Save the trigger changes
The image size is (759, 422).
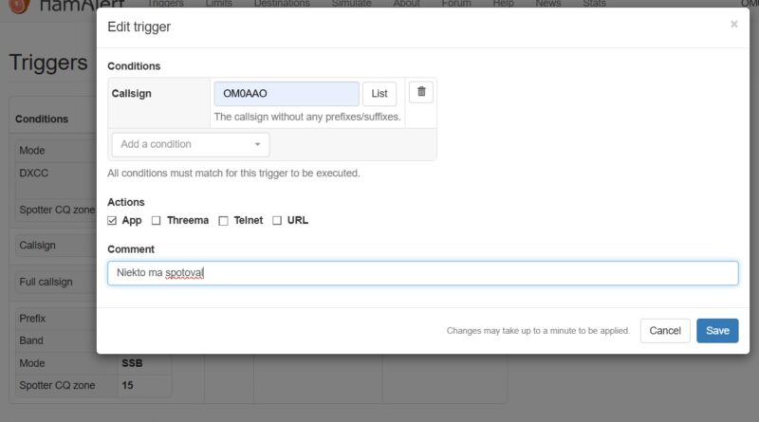click(717, 331)
